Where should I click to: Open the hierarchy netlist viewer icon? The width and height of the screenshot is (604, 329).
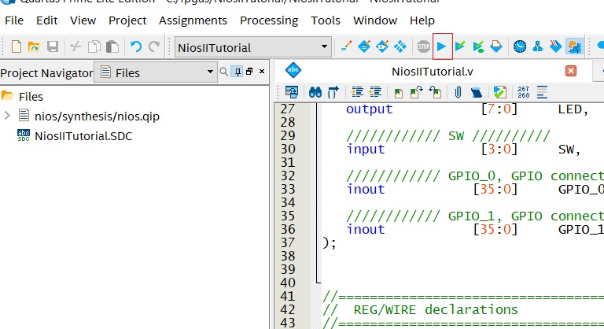(x=538, y=46)
